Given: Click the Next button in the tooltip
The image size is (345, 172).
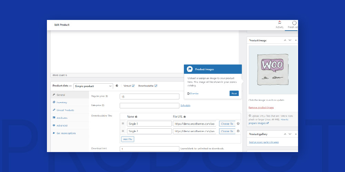Looking at the screenshot, I should (x=234, y=94).
